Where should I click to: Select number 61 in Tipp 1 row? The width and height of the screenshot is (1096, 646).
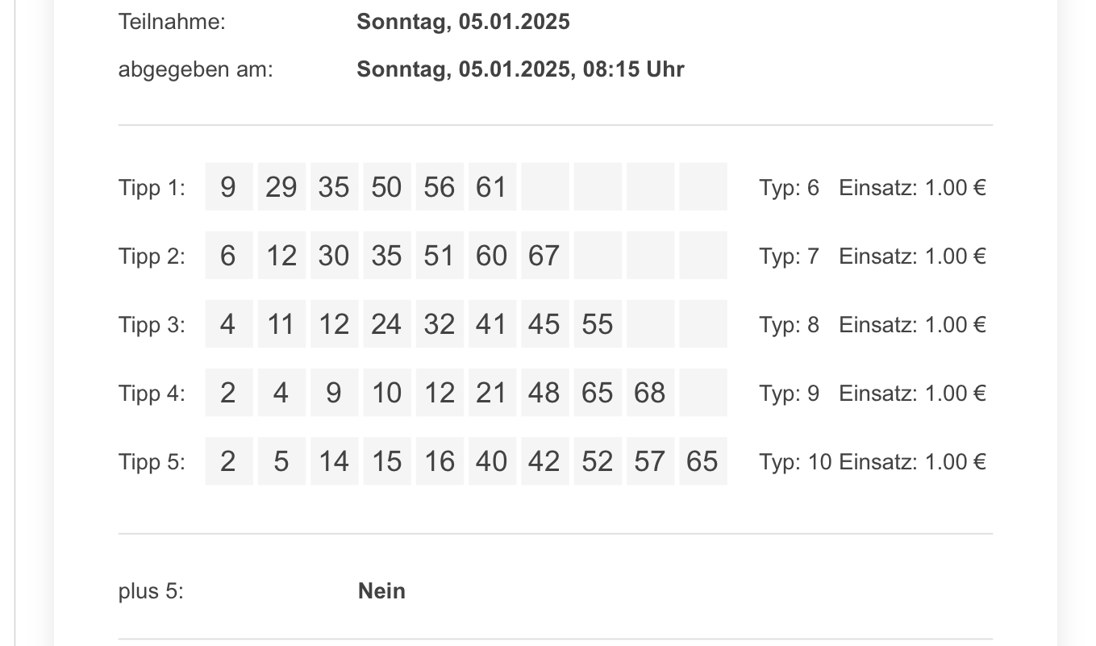pos(493,187)
